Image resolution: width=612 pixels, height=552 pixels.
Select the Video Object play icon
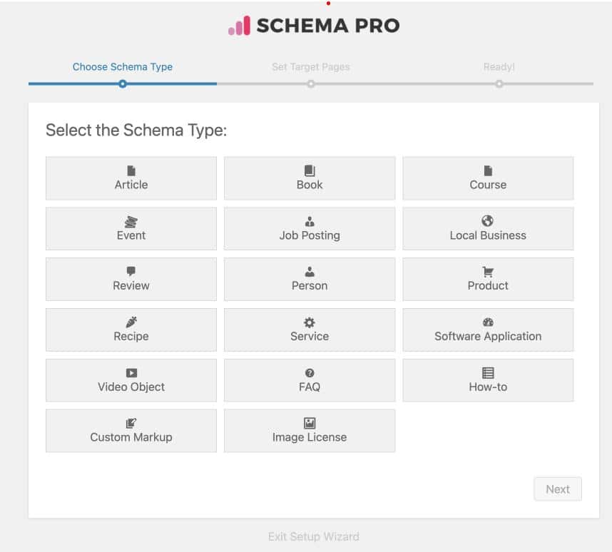(131, 373)
